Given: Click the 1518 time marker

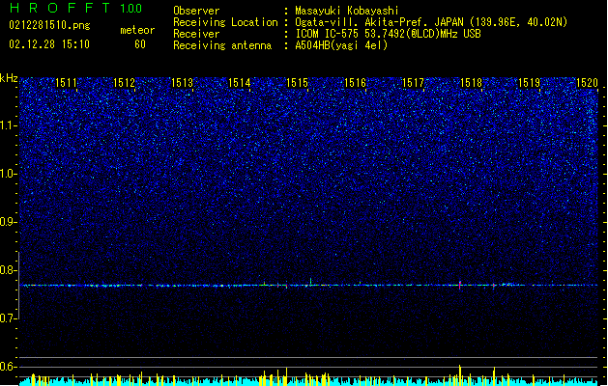Looking at the screenshot, I should (x=471, y=82).
